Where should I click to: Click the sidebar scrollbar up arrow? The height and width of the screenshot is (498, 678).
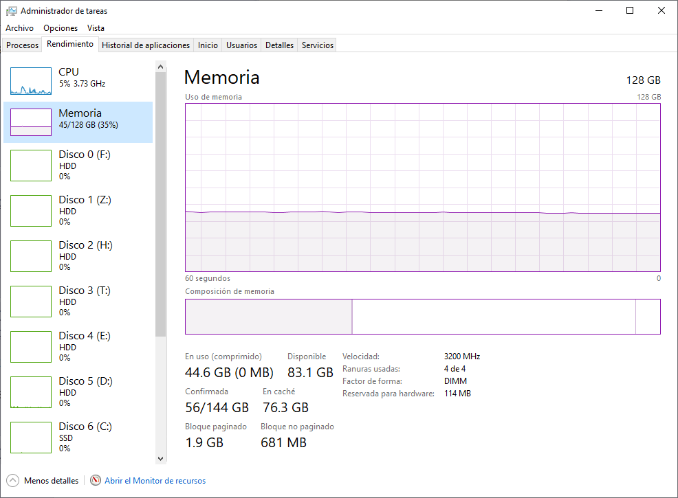[x=160, y=67]
